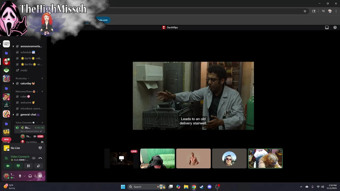This screenshot has height=191, width=340.
Task: Click Go Live label
Action: tap(15, 148)
